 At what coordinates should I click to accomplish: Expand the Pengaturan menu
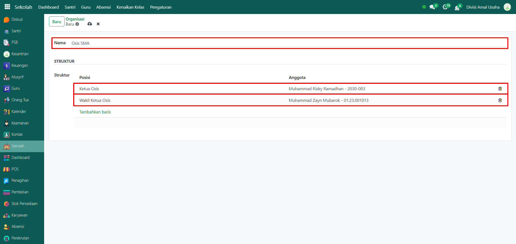click(161, 7)
